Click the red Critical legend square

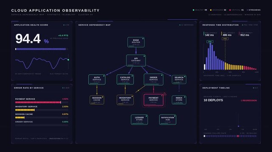[x=230, y=10]
